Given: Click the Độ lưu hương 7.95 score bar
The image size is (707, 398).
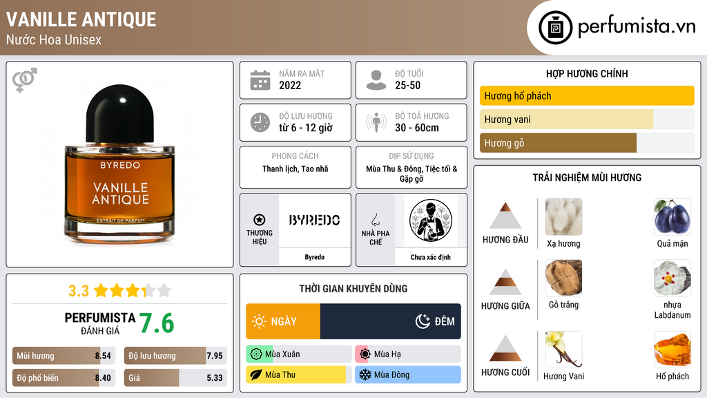Looking at the screenshot, I should (x=175, y=356).
